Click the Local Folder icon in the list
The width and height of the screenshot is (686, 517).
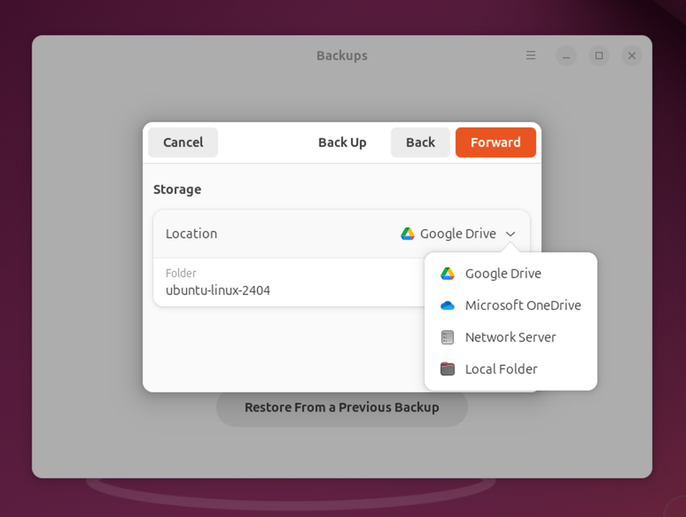coord(447,368)
